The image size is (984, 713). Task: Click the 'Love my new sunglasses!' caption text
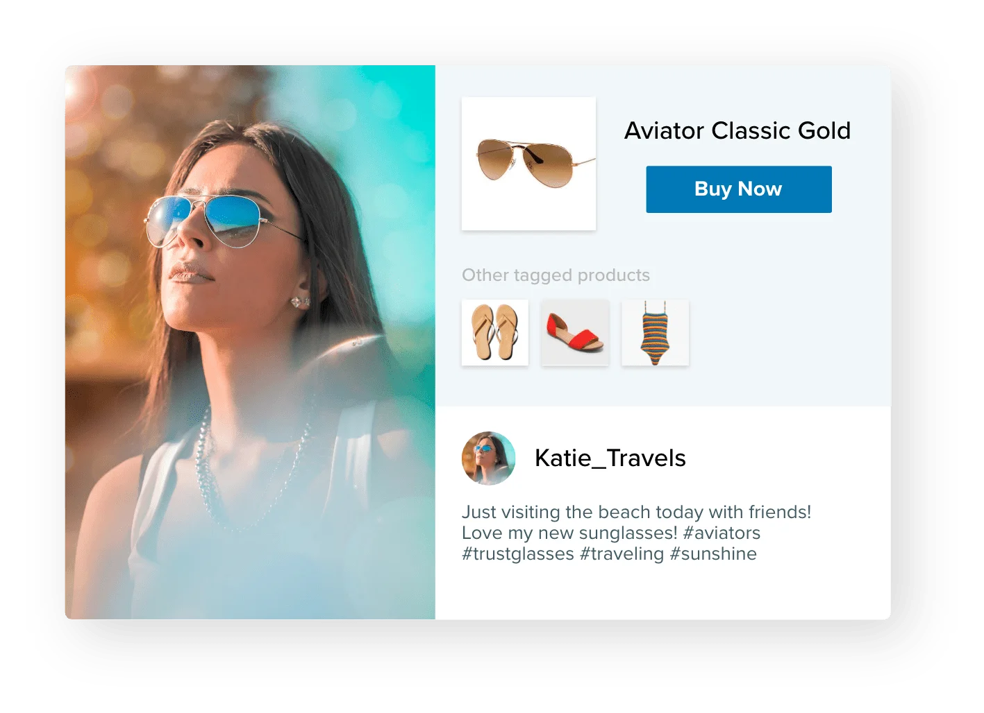pos(569,533)
